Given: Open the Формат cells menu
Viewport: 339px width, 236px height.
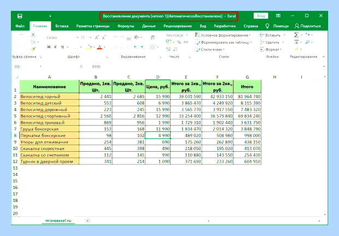Looking at the screenshot, I should (270, 49).
